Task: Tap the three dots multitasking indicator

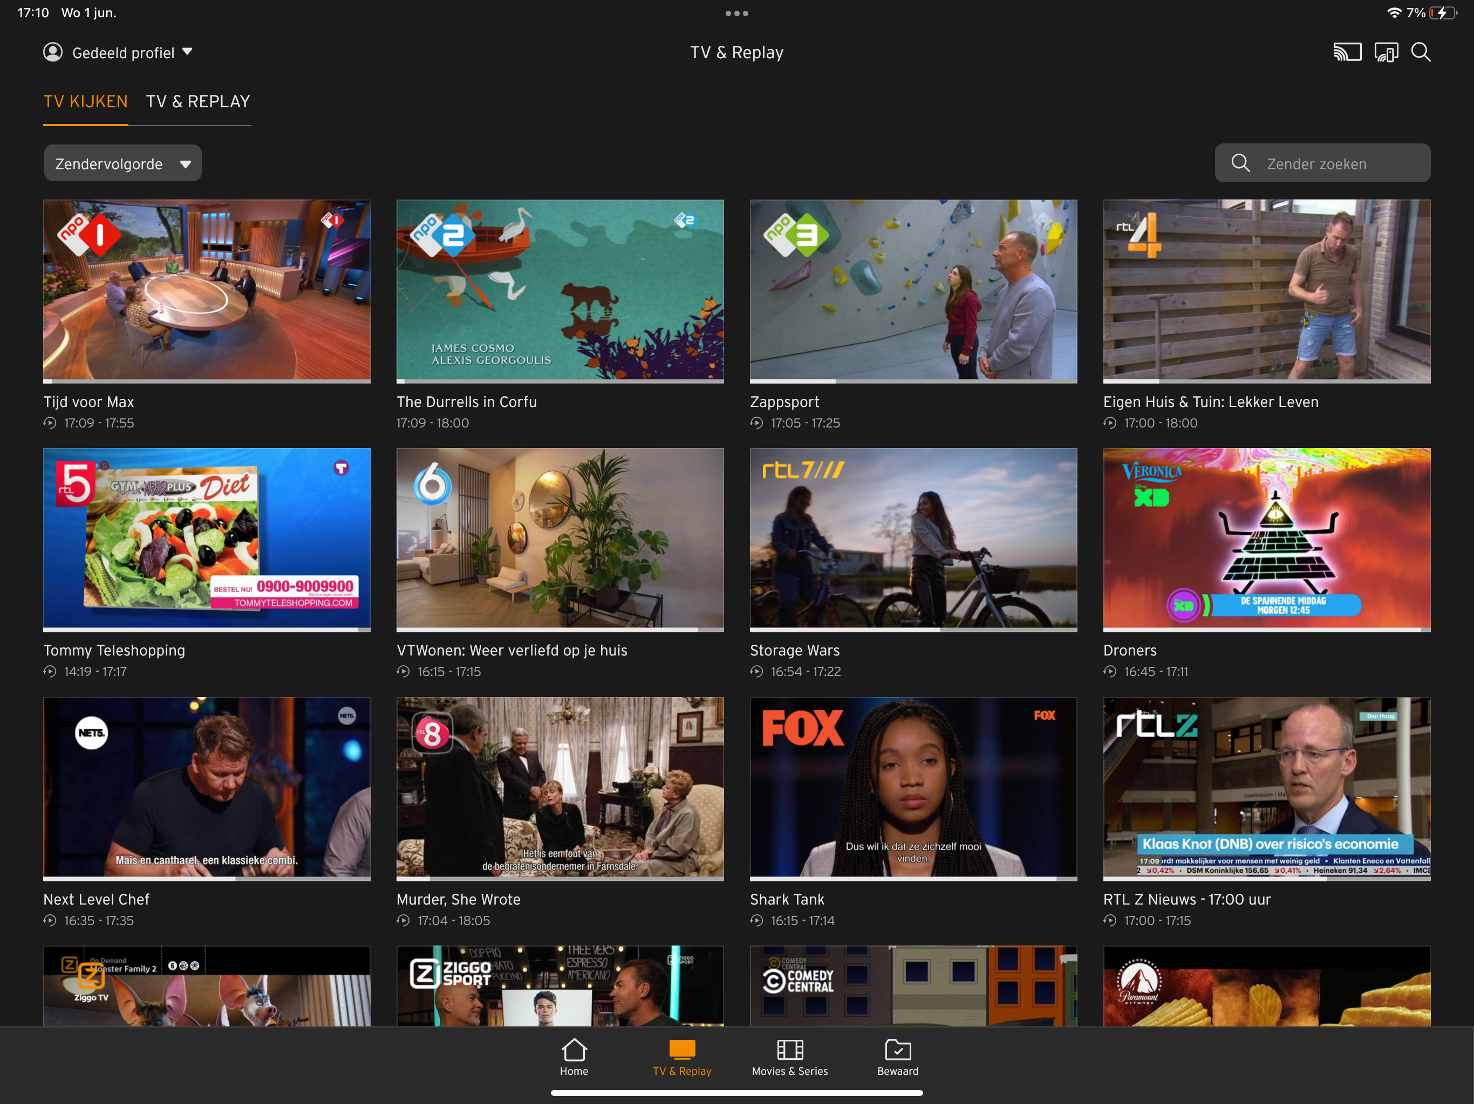Action: click(x=736, y=13)
